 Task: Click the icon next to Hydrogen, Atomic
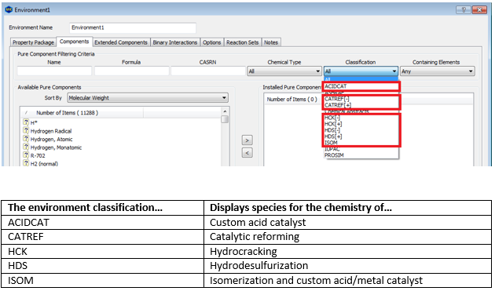coord(26,138)
